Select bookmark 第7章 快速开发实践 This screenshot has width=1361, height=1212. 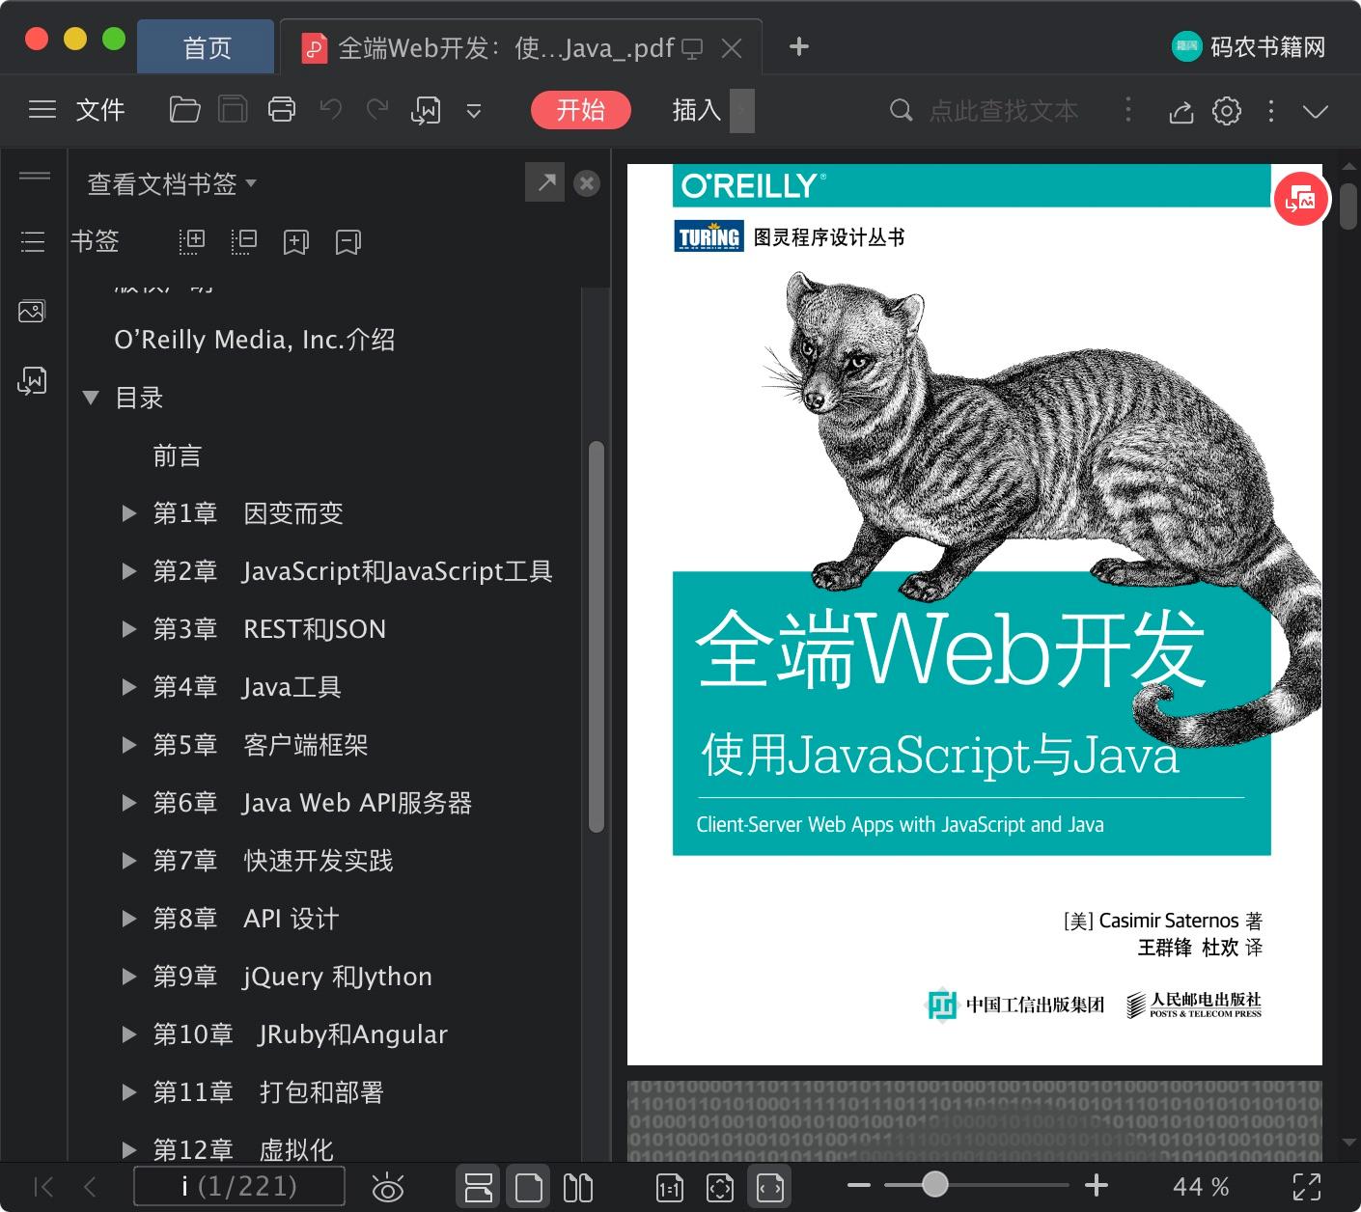273,861
